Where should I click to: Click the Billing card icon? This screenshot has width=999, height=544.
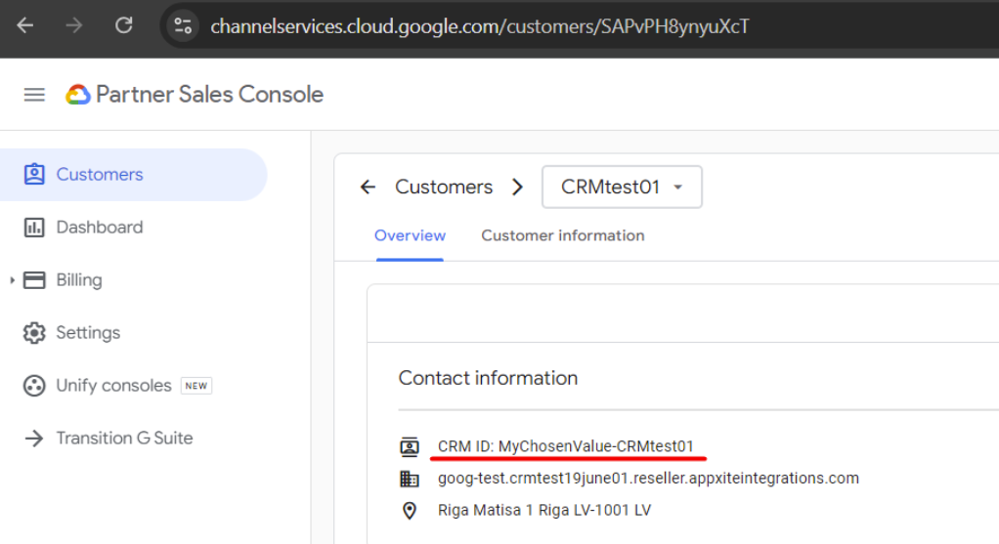click(x=34, y=280)
